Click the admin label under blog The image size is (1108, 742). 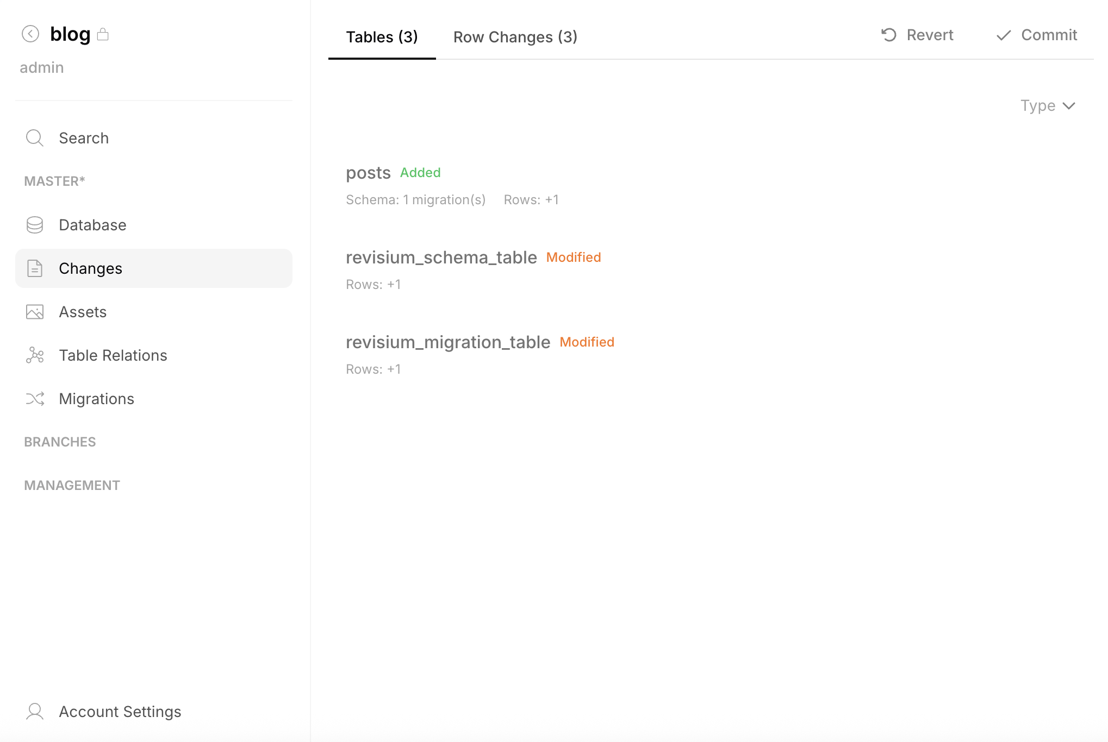click(x=41, y=67)
